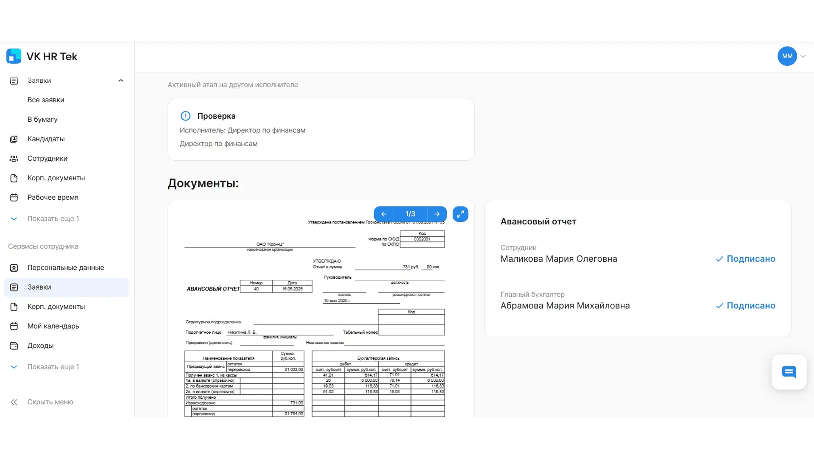Click Подписано status for Маликова Мария Олеговна
Viewport: 814px width, 458px height.
746,259
